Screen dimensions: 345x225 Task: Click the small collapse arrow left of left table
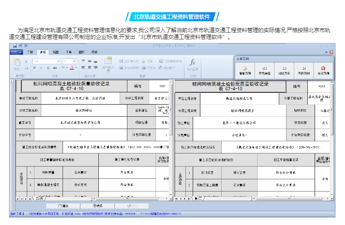pos(12,81)
